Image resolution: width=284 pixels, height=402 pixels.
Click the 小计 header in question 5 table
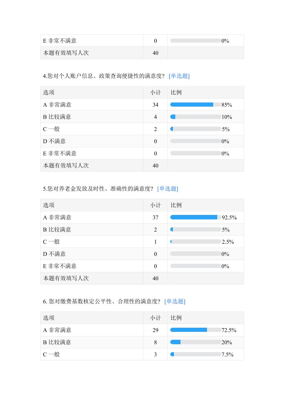155,205
